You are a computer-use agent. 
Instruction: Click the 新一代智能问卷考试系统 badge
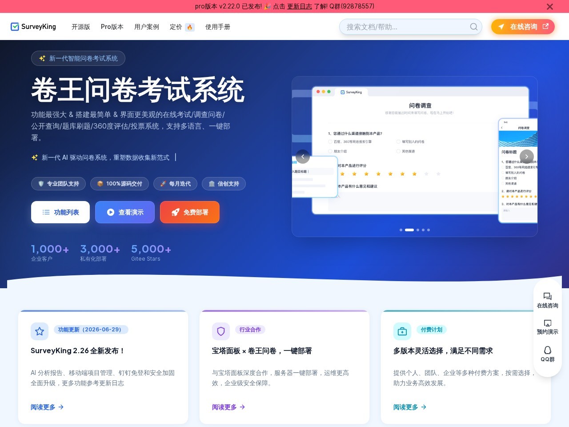click(x=78, y=58)
